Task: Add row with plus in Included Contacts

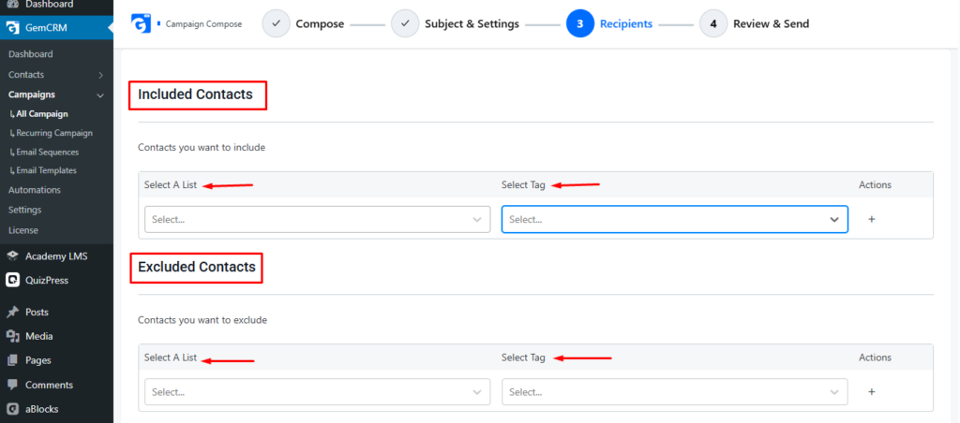Action: pyautogui.click(x=872, y=219)
